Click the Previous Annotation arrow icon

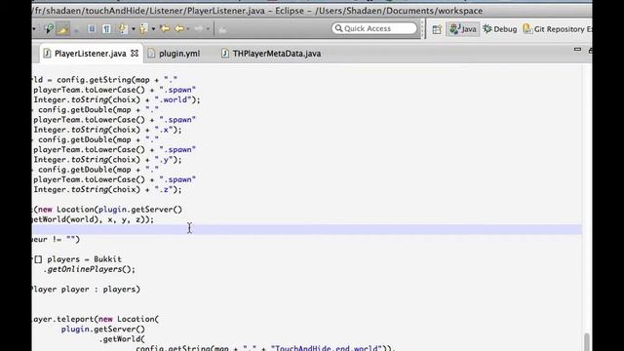pyautogui.click(x=143, y=28)
